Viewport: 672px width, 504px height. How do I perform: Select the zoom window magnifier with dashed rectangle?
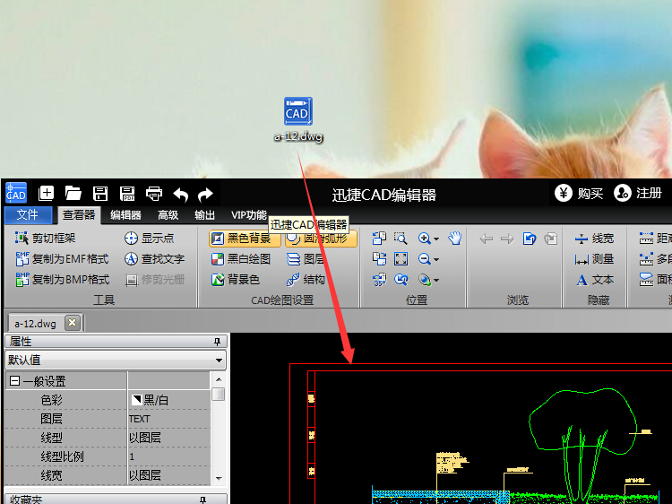click(401, 238)
